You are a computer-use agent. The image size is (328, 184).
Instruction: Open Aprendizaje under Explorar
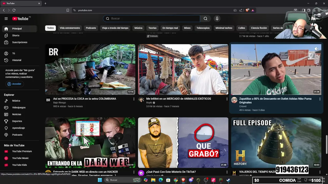pyautogui.click(x=19, y=128)
